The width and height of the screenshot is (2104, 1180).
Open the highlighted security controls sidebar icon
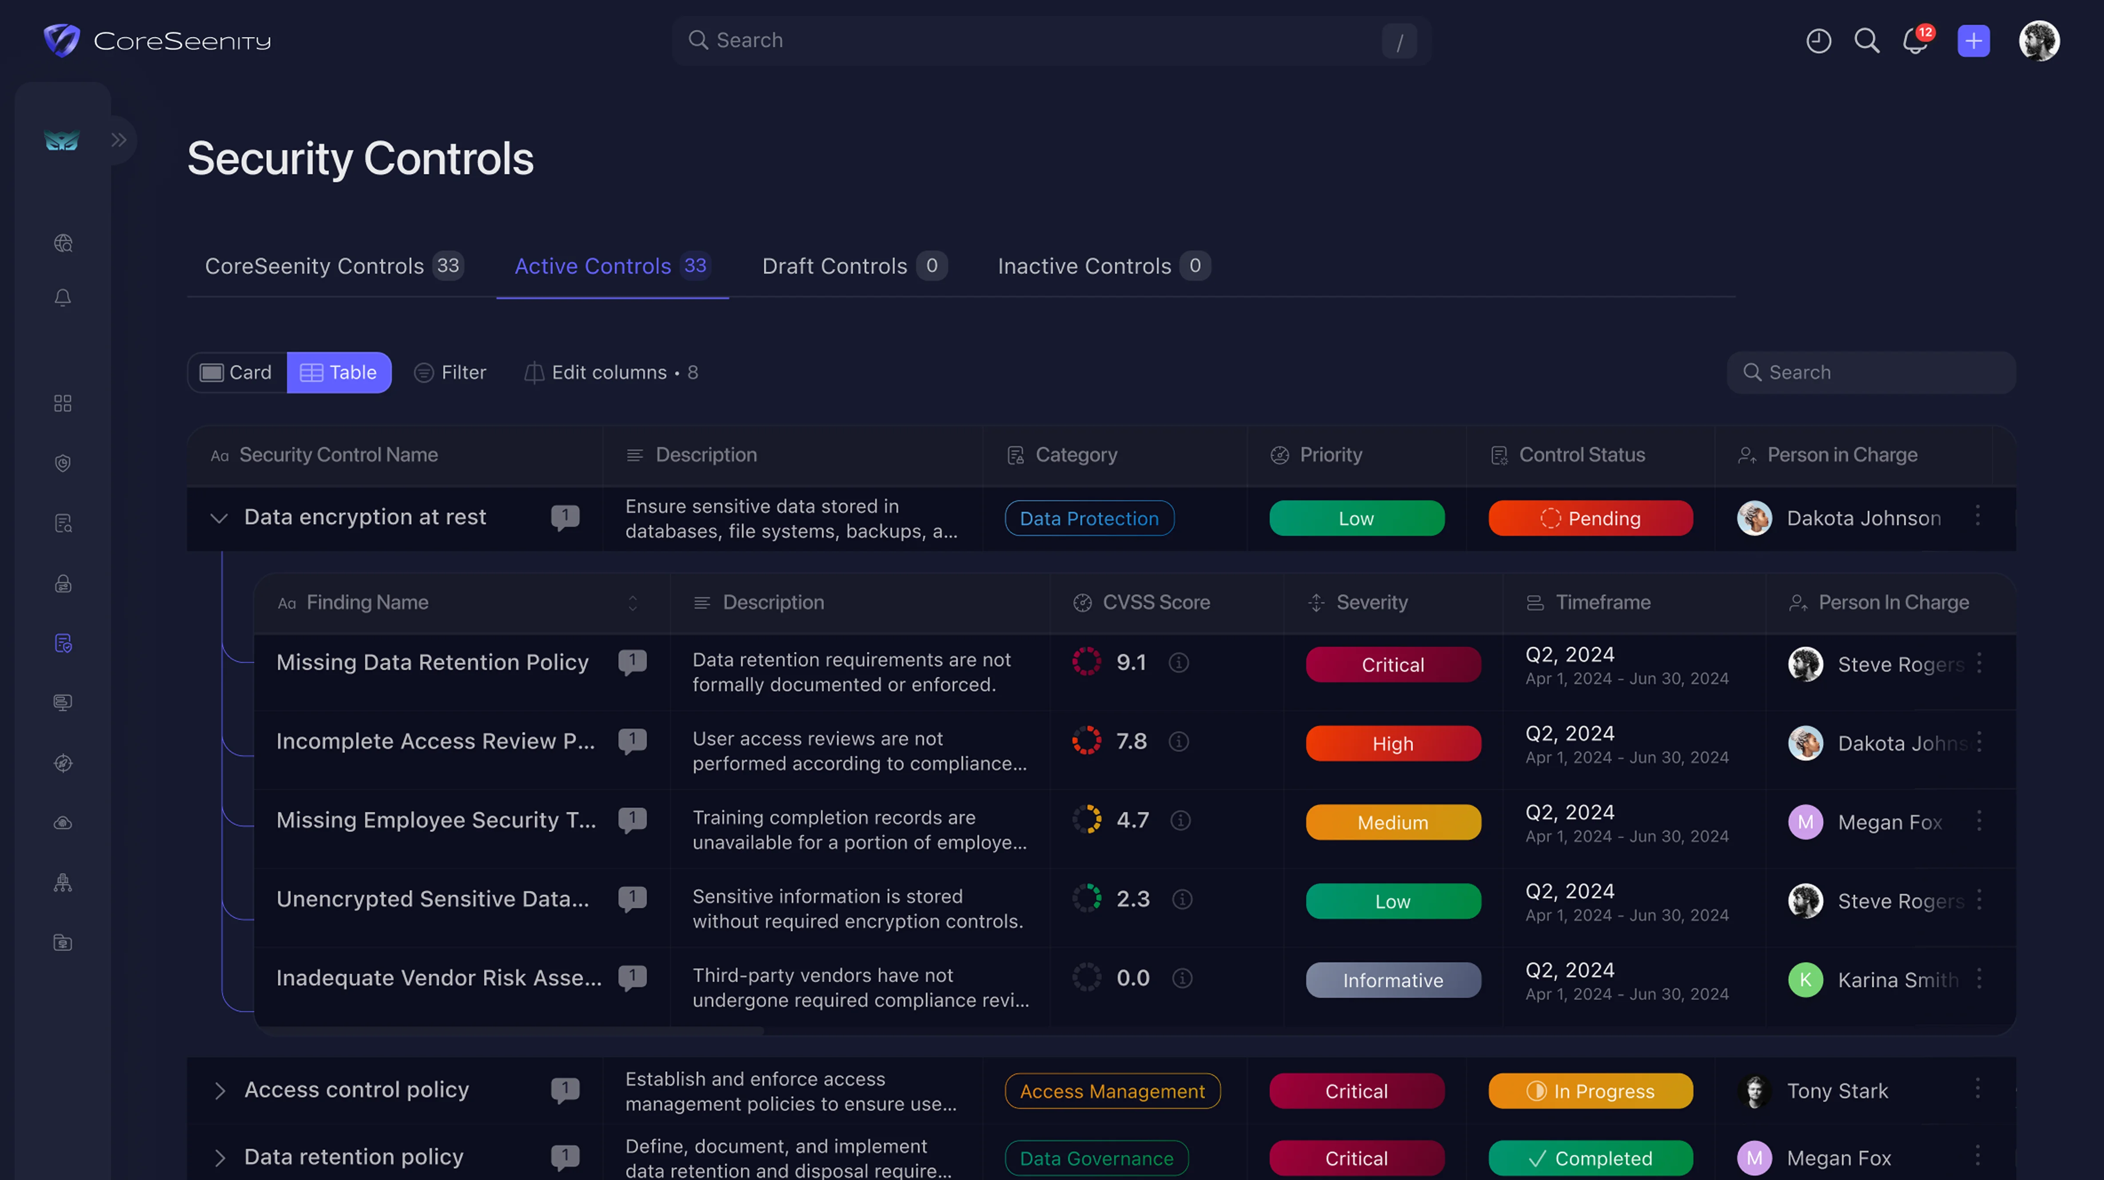63,643
